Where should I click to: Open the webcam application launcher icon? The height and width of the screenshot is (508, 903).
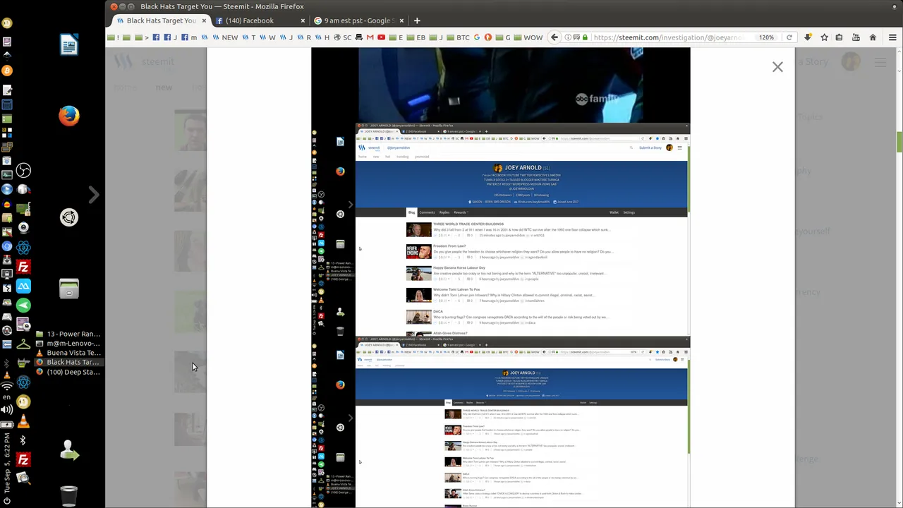(x=23, y=227)
